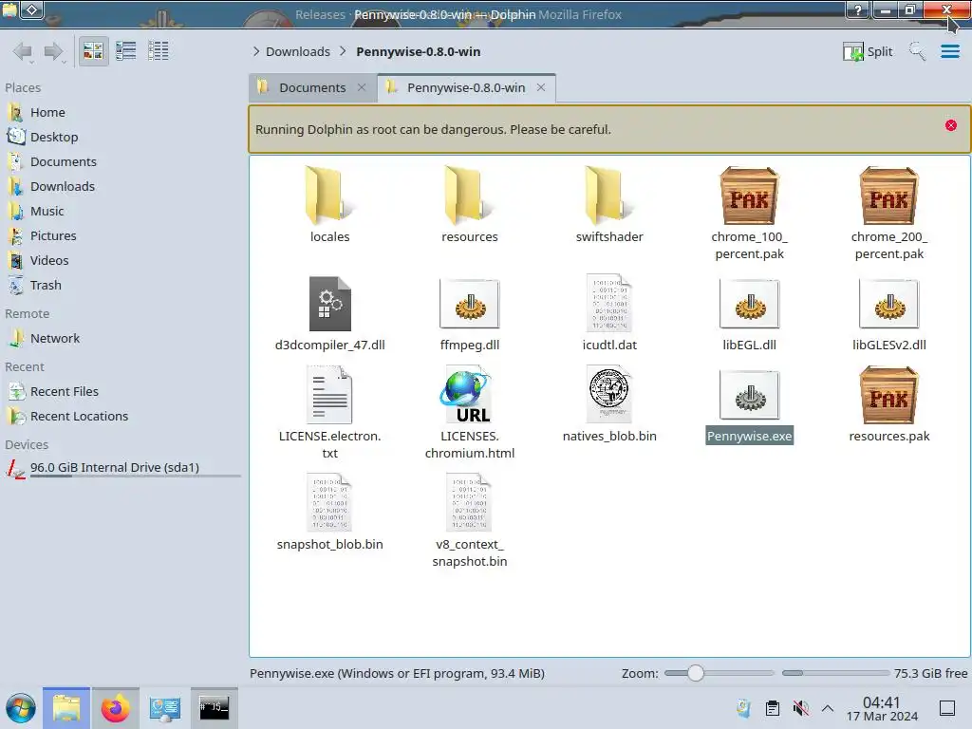972x729 pixels.
Task: Switch to Details view mode
Action: pos(159,51)
